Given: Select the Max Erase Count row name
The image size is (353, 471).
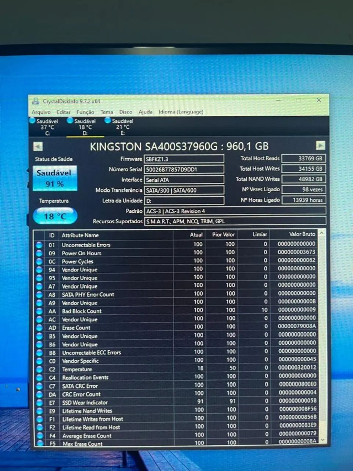Looking at the screenshot, I should click(83, 444).
